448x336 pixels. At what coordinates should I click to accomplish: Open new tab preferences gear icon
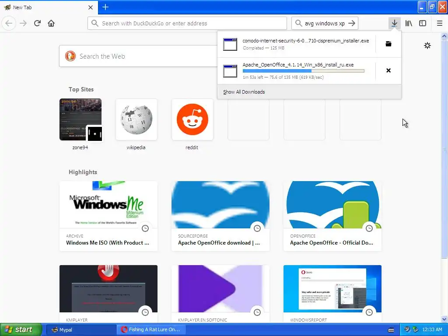pos(427,45)
